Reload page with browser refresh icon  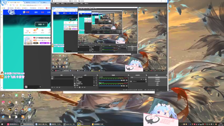coord(10,5)
